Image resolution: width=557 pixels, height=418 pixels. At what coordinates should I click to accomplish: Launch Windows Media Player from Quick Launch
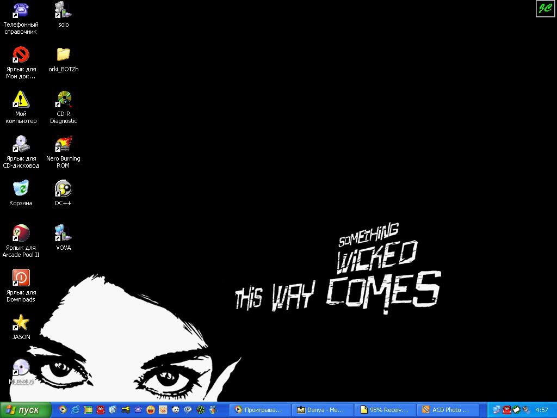[63, 410]
